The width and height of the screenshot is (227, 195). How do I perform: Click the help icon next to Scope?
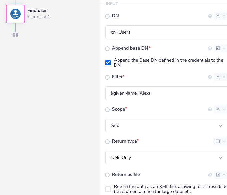click(x=210, y=109)
